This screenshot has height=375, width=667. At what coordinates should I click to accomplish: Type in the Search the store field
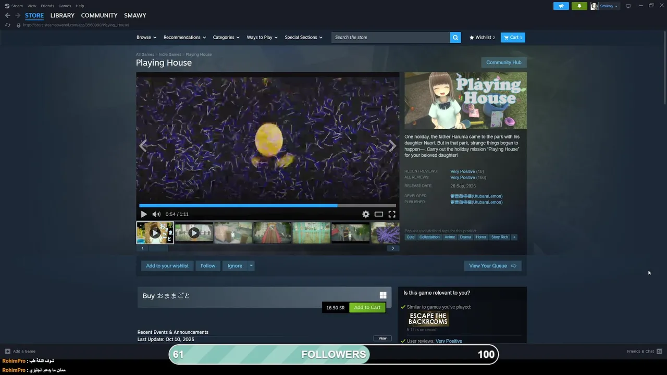pos(391,37)
